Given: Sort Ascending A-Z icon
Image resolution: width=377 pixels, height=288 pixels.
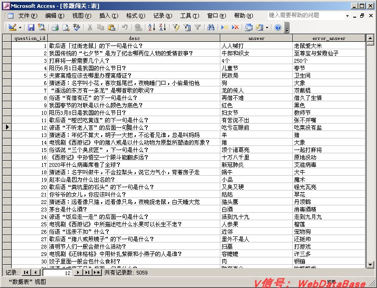Looking at the screenshot, I should [x=152, y=27].
